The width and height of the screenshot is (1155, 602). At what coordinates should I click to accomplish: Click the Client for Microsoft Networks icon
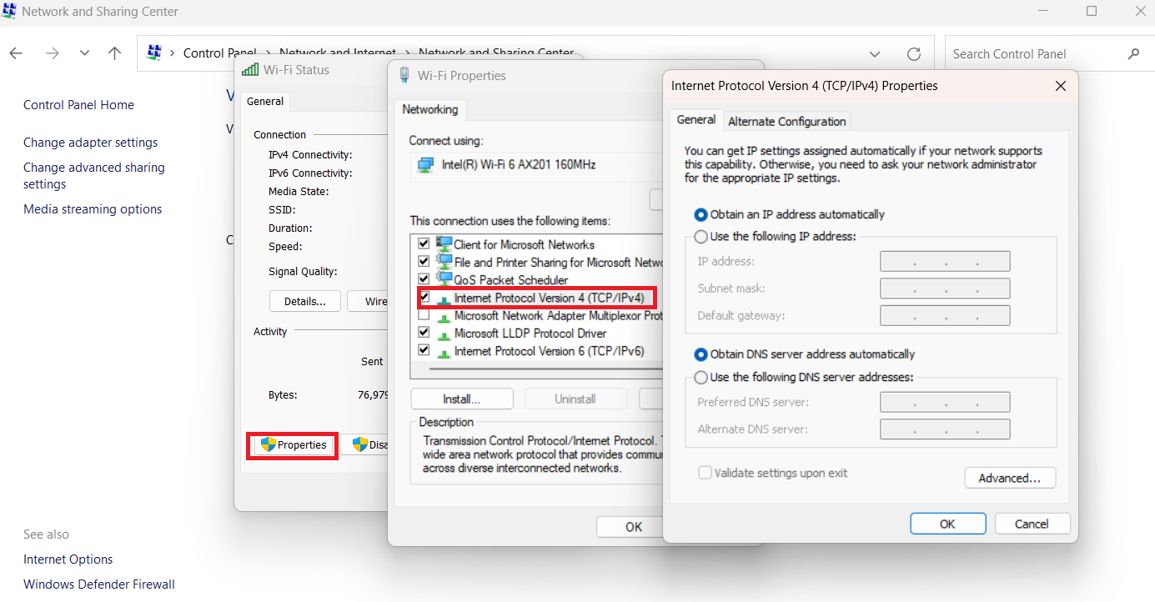point(444,244)
